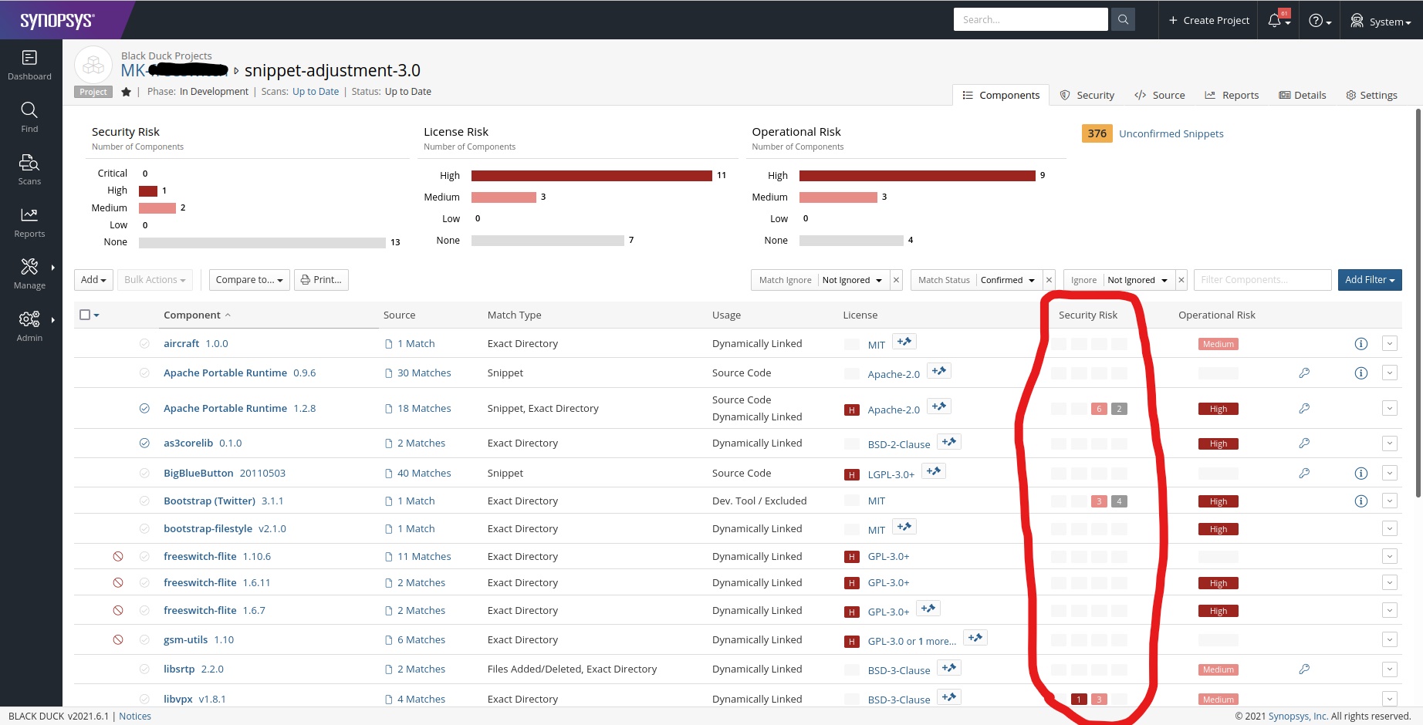Open notifications via the bell icon
The width and height of the screenshot is (1423, 725).
[1274, 20]
